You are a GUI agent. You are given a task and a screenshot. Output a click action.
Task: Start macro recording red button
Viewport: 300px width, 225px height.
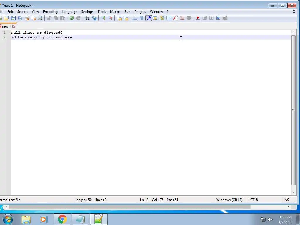click(x=198, y=18)
